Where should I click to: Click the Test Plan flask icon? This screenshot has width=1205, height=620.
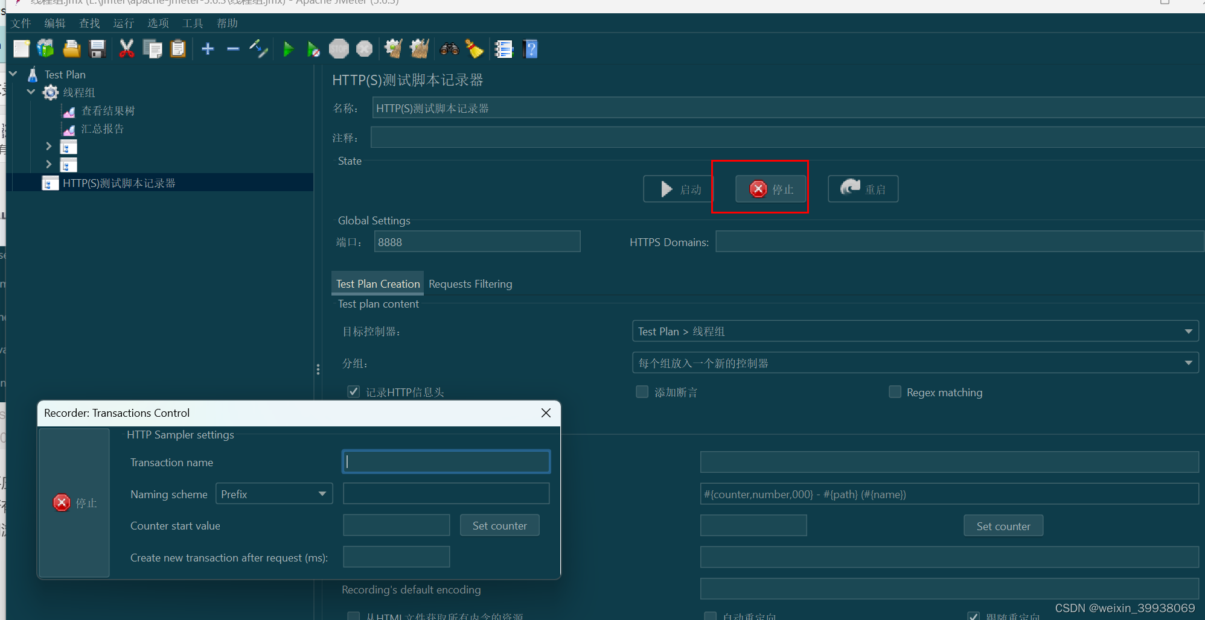33,75
